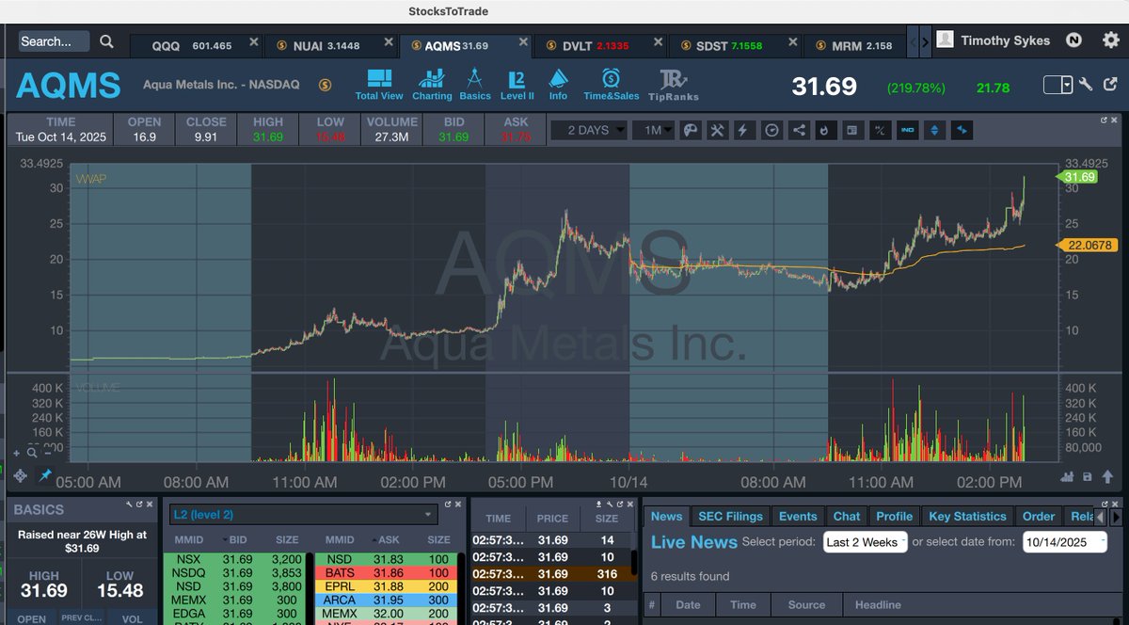Click the Timothy Sykes account name
1129x625 pixels.
(x=1005, y=40)
